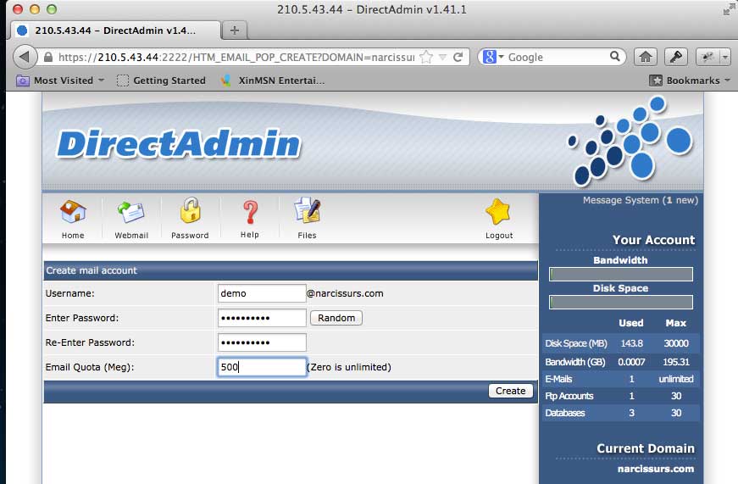The height and width of the screenshot is (484, 738).
Task: Click the Databases row label
Action: click(x=565, y=413)
